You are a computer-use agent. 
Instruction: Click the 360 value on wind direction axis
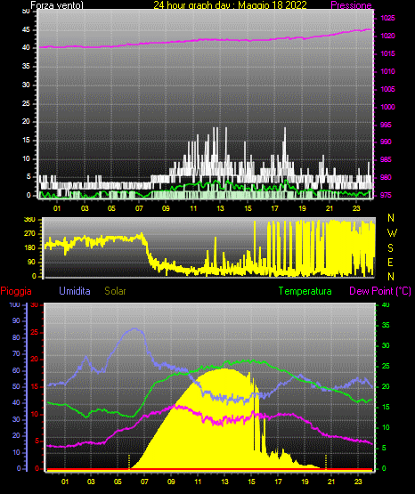(29, 220)
